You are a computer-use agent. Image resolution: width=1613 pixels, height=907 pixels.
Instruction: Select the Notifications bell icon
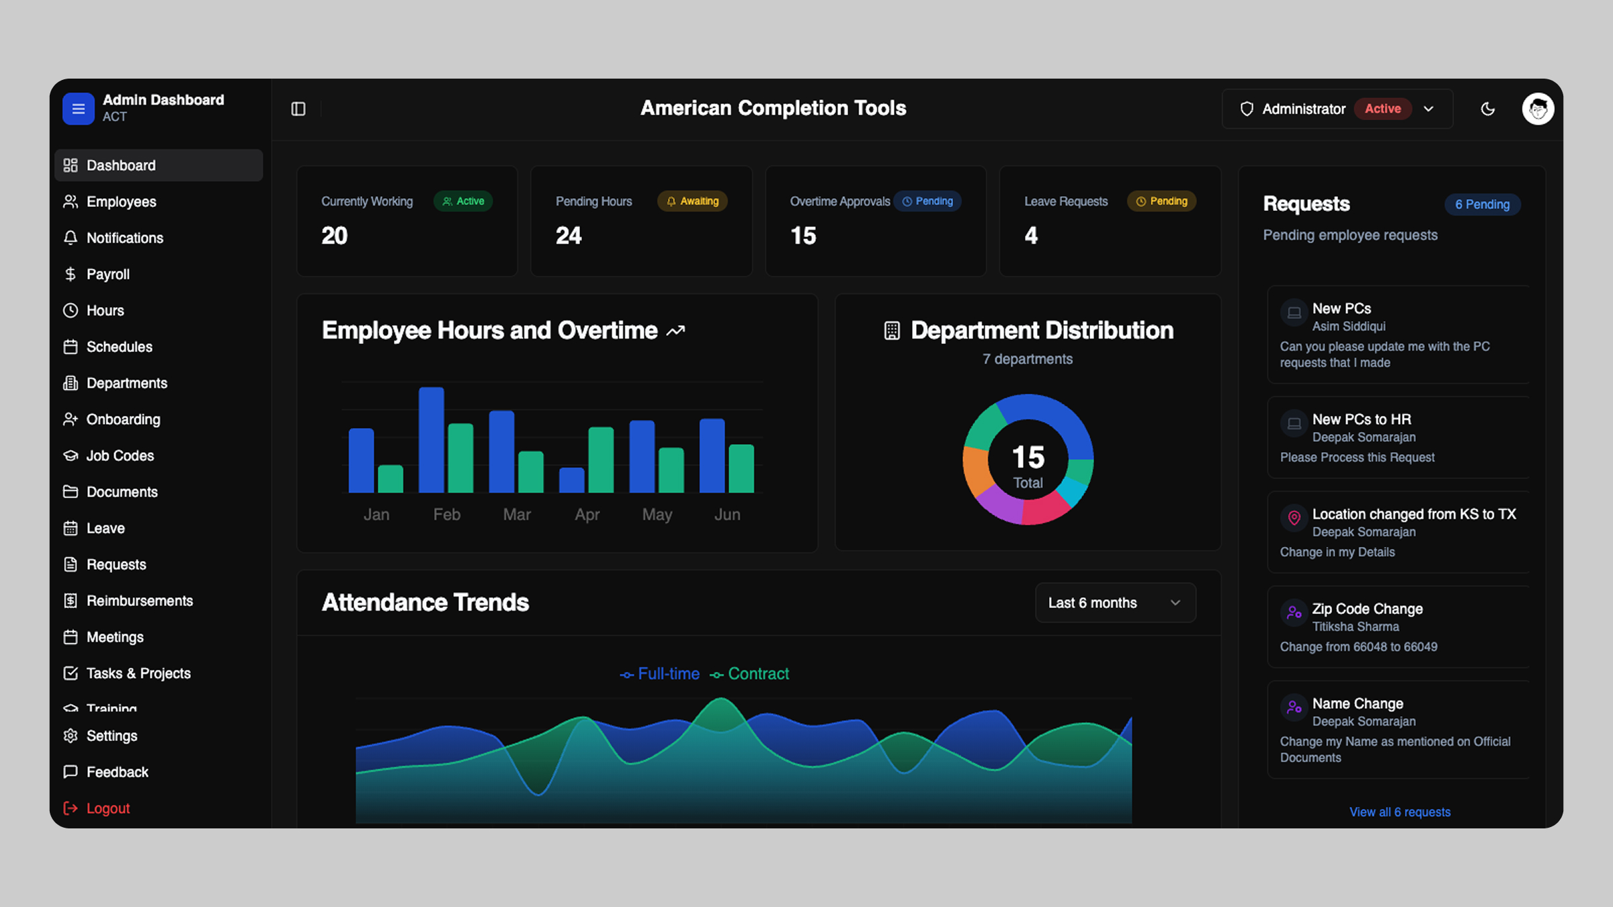tap(71, 237)
